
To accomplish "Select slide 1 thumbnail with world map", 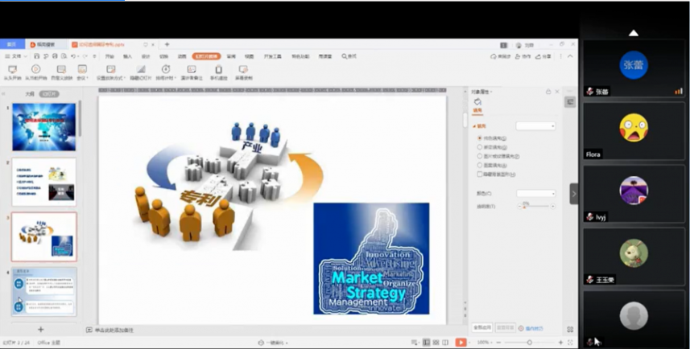I will coord(44,127).
